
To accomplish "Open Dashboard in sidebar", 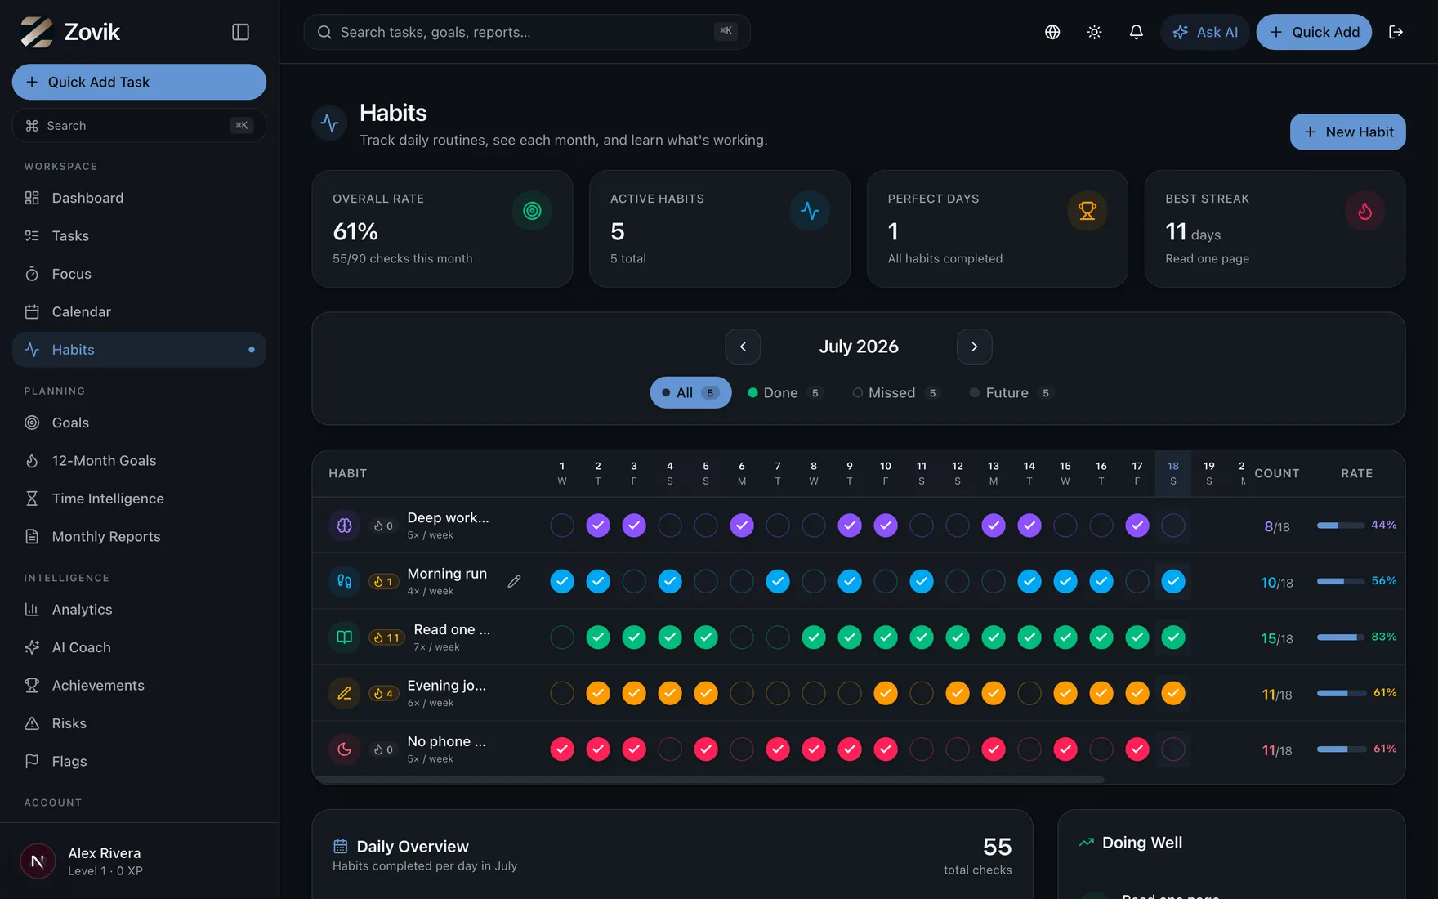I will 139,198.
